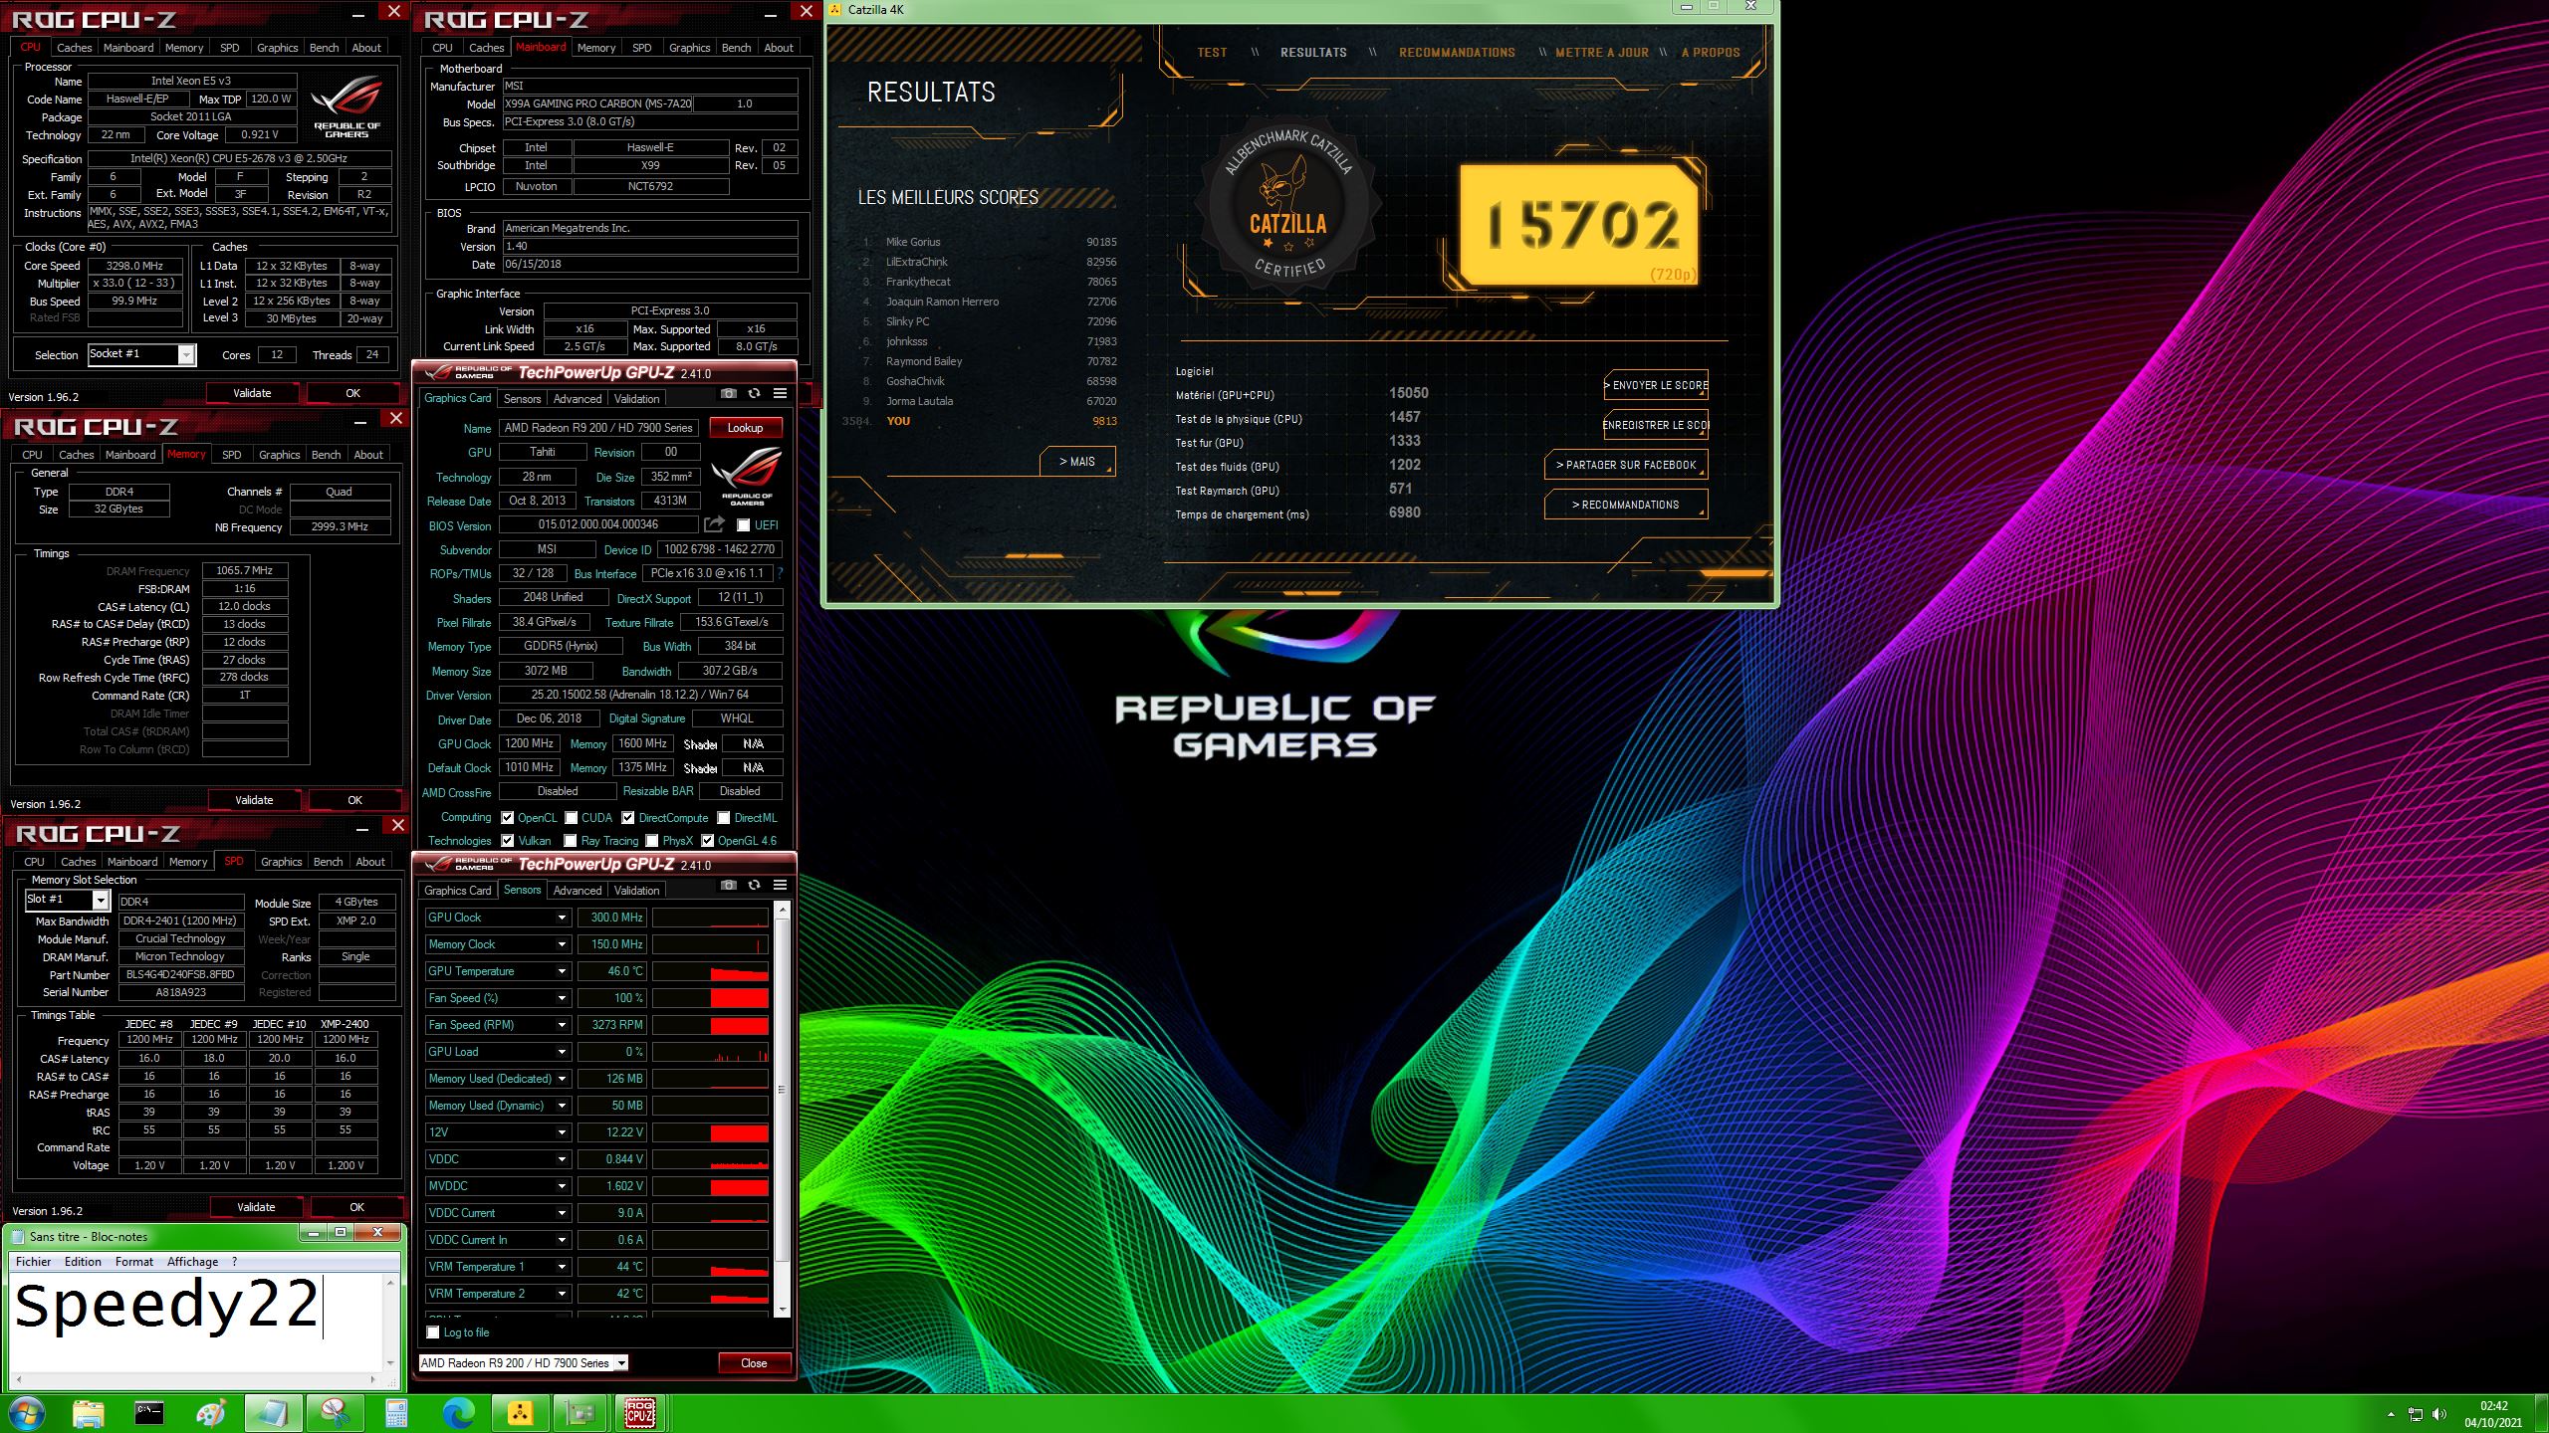Click ENVOYER LE SCORE in Catzilla

tap(1657, 385)
